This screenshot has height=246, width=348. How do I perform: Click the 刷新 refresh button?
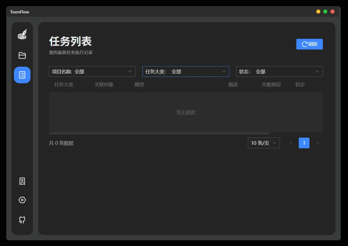309,44
